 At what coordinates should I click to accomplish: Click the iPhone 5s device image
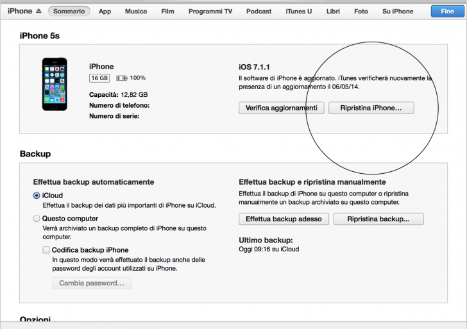click(55, 84)
